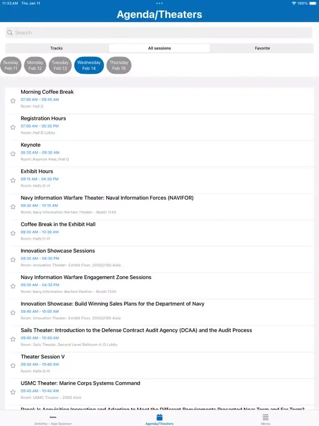The width and height of the screenshot is (319, 426).
Task: Open the Menu hamburger icon
Action: point(266,417)
